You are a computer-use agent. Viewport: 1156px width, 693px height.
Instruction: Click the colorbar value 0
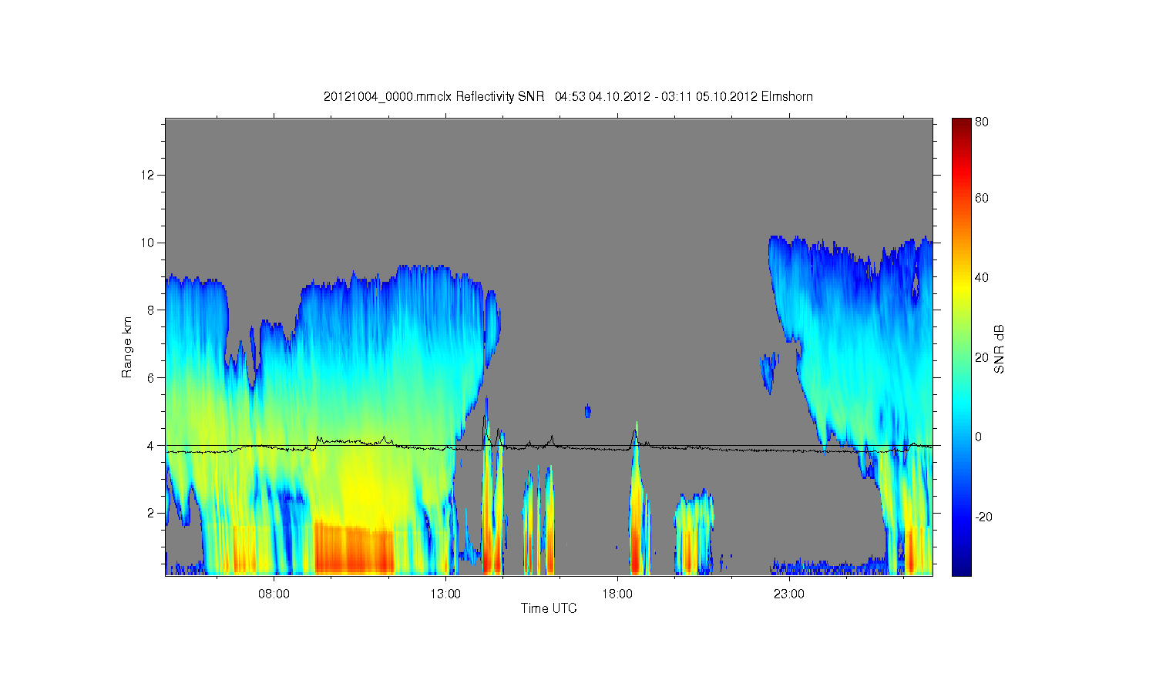(x=979, y=437)
